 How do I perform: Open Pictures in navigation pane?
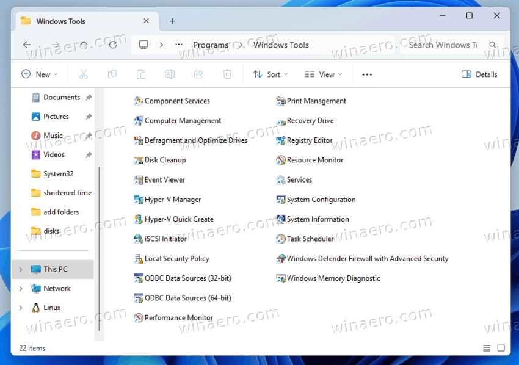tap(56, 117)
